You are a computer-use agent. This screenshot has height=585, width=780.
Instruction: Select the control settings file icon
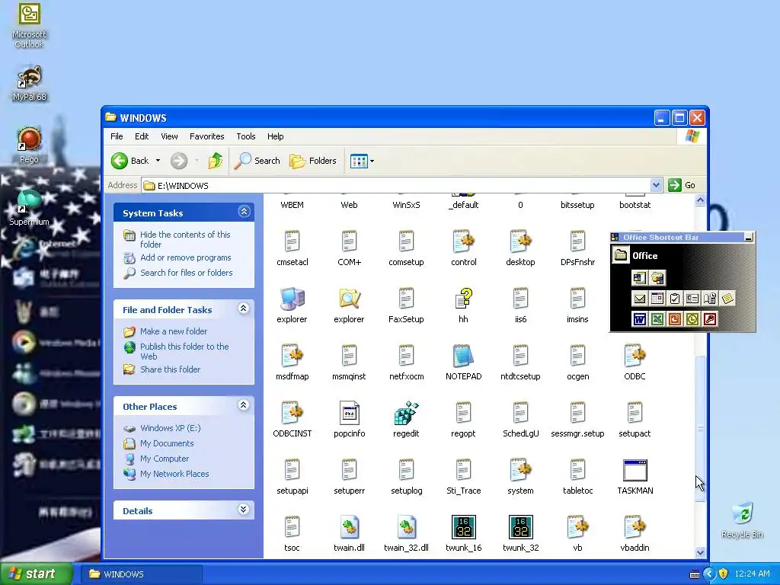463,241
